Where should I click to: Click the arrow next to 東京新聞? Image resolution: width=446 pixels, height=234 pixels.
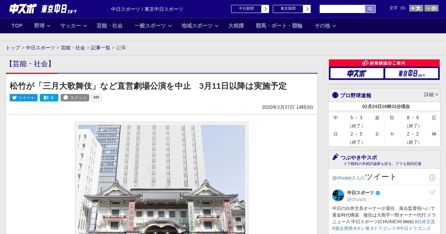click(307, 9)
